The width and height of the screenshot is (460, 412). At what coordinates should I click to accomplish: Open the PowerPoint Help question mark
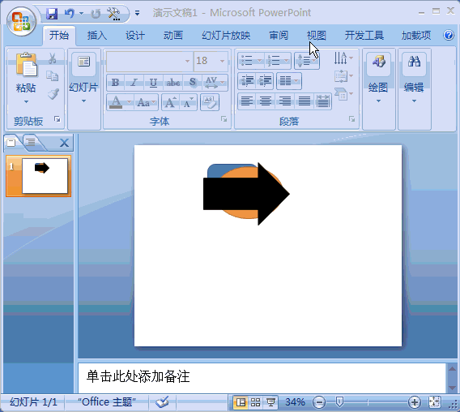[x=449, y=35]
